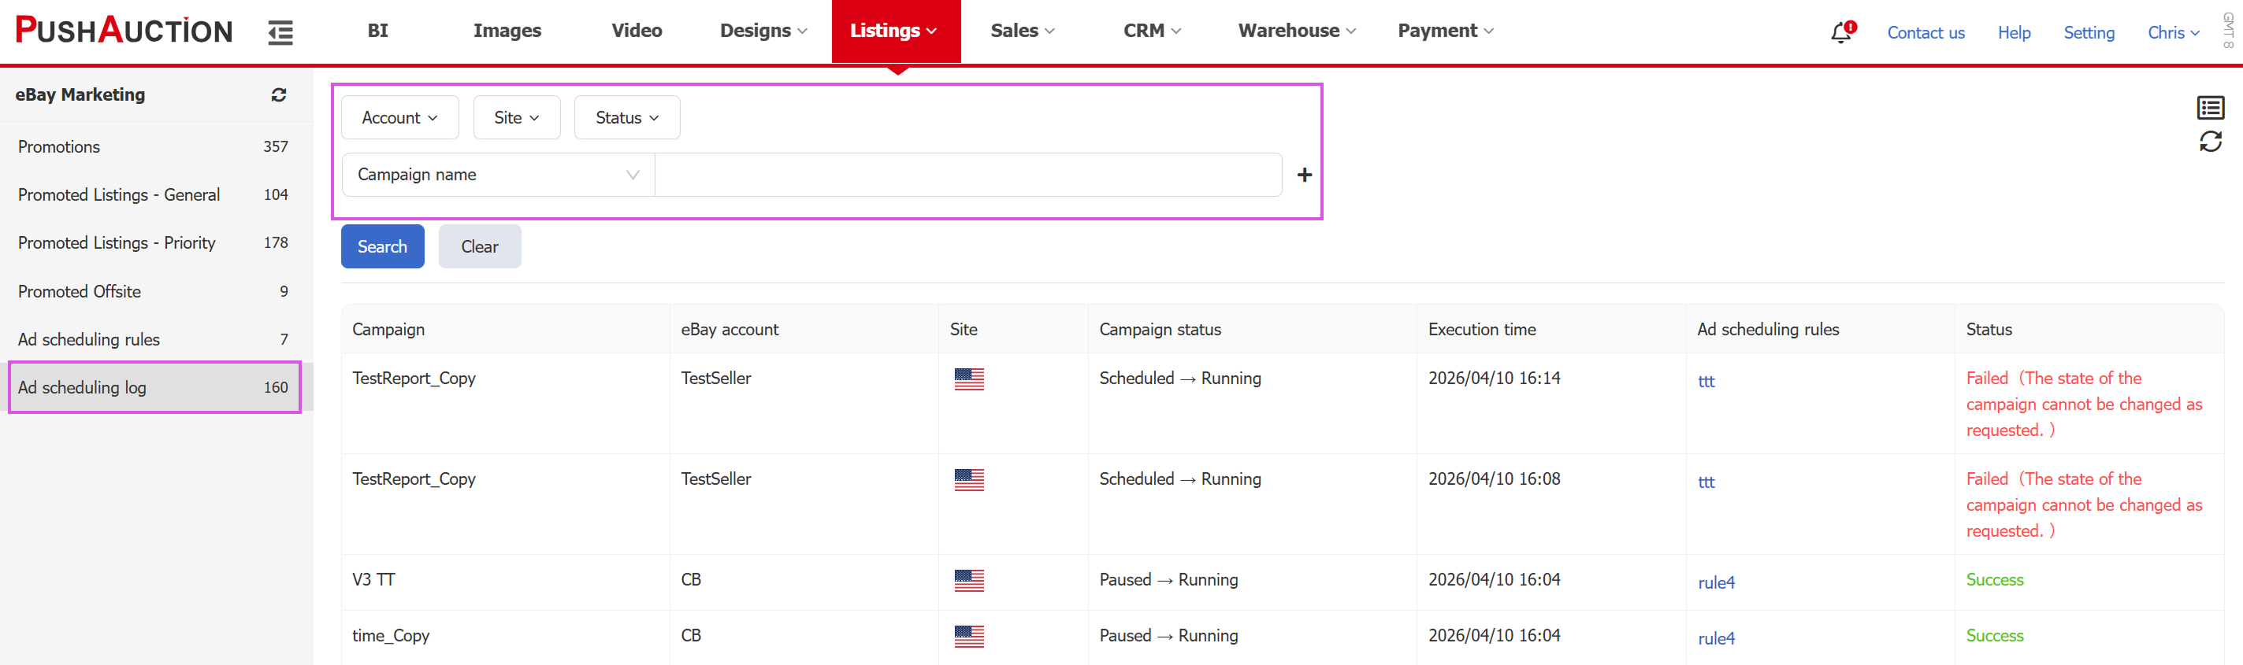Open the rule4 link for V3 TT

tap(1715, 582)
